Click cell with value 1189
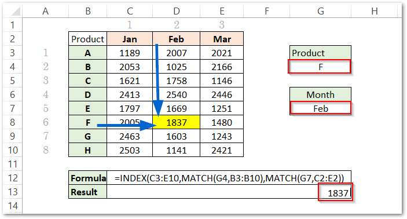407x219 pixels. pyautogui.click(x=130, y=53)
